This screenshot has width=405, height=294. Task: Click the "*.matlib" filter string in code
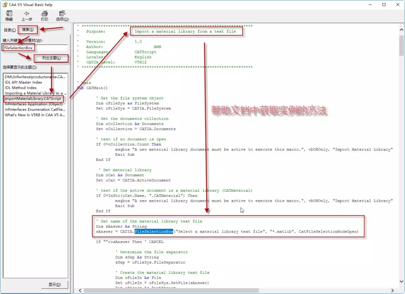[282, 231]
